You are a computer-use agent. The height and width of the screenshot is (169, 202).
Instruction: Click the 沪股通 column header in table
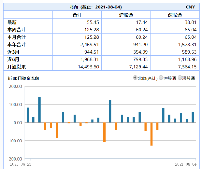coord(126,15)
